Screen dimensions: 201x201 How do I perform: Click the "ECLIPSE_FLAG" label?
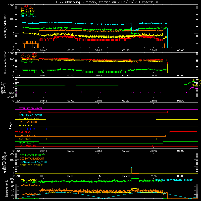[27, 129]
